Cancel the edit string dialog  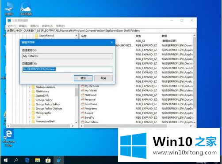point(103,78)
